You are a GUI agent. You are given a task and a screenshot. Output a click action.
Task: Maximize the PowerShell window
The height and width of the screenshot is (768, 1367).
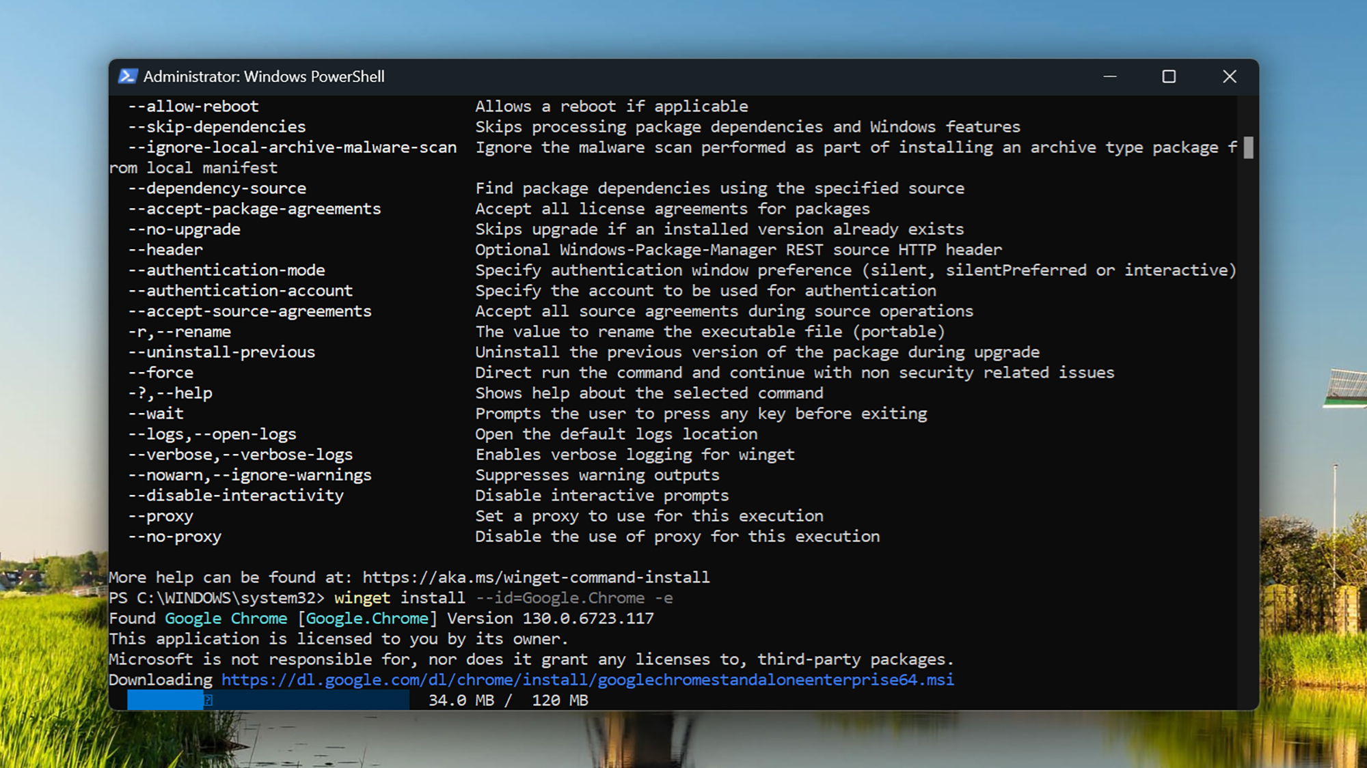[x=1169, y=76]
